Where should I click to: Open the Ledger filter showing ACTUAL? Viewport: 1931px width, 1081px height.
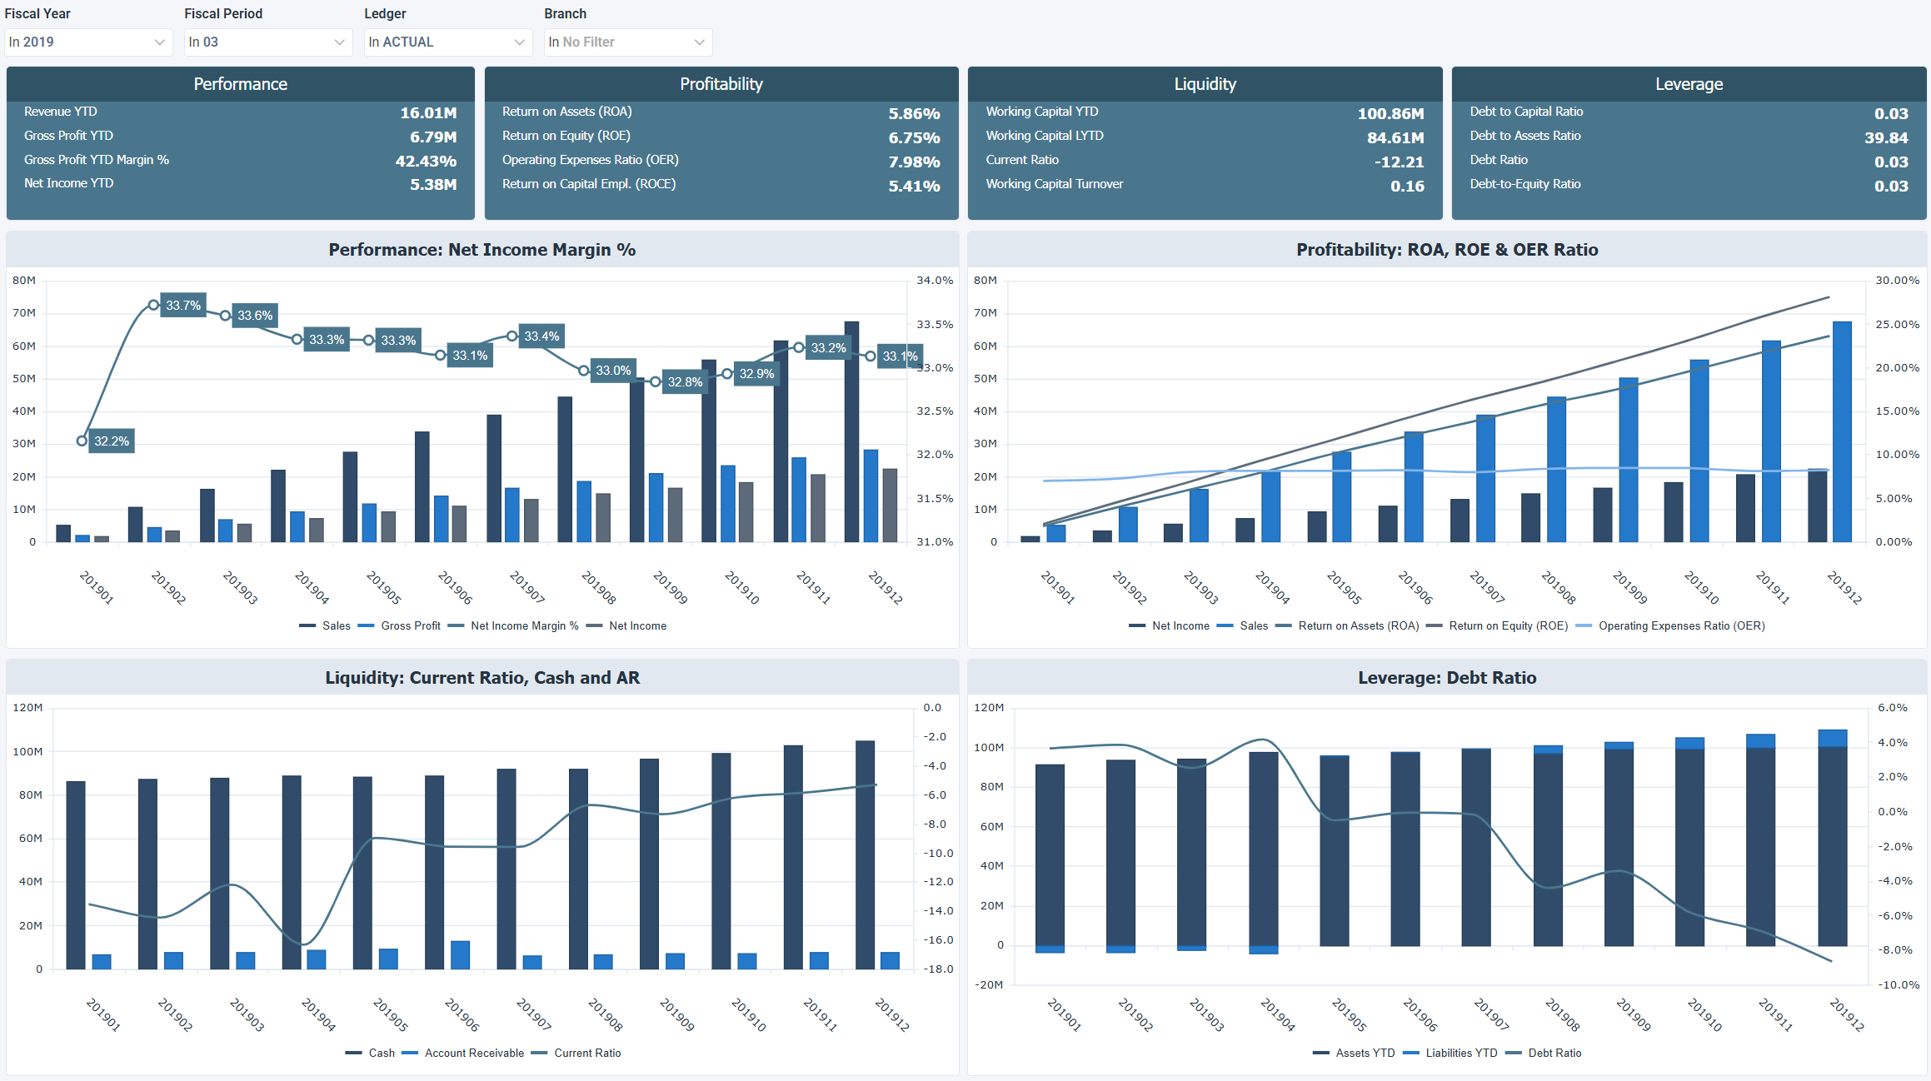447,42
